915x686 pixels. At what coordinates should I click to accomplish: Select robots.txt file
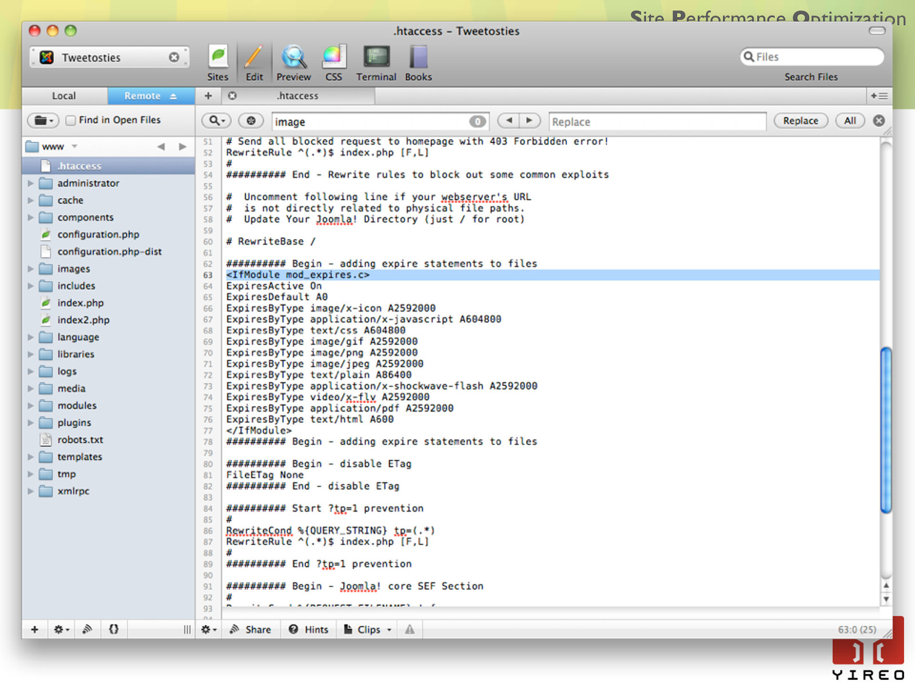click(109, 440)
